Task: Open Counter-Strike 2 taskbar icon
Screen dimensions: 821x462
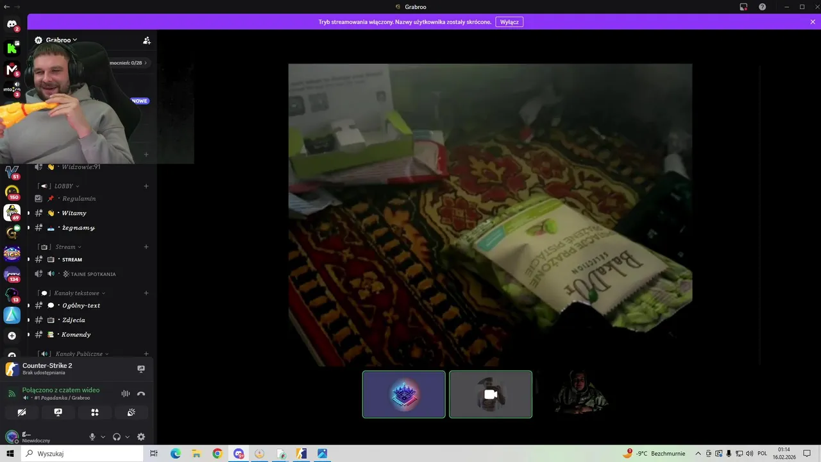Action: pyautogui.click(x=301, y=454)
